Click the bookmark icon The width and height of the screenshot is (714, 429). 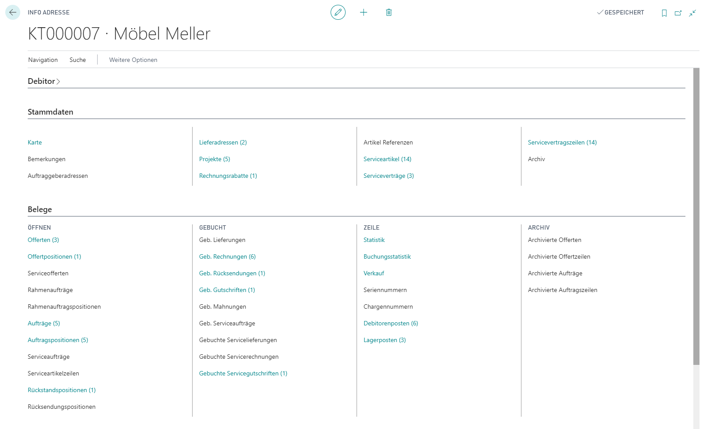click(x=664, y=13)
